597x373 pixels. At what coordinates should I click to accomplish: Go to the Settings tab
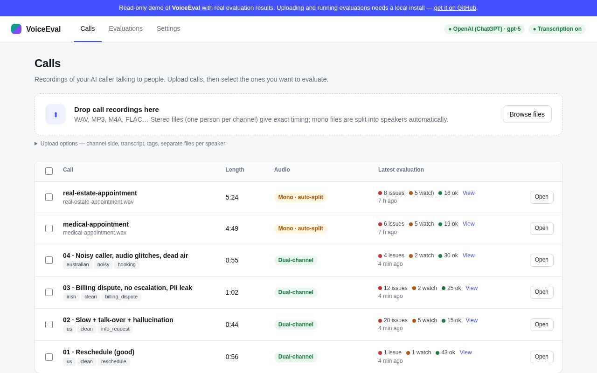(x=168, y=28)
